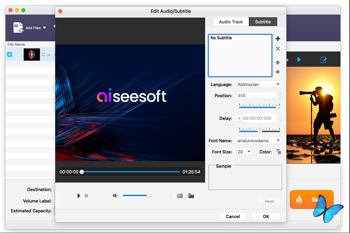Open the Font Name dropdown arialunicodems
This screenshot has height=233, width=350.
click(x=259, y=141)
